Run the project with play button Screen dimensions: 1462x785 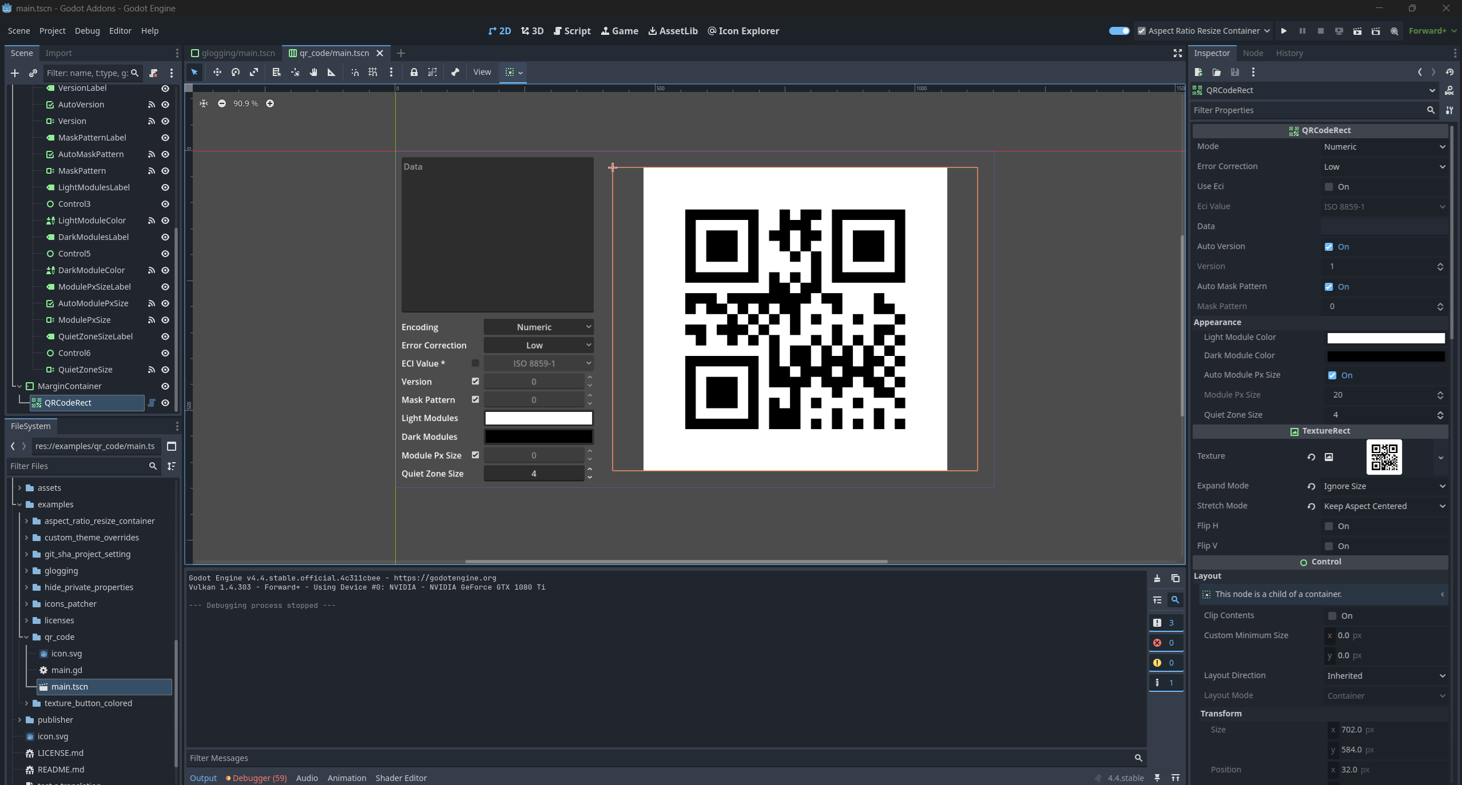coord(1284,31)
